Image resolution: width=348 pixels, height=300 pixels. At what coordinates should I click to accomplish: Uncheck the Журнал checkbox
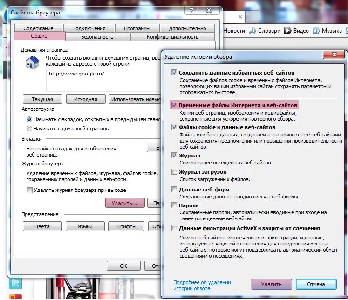coord(174,155)
